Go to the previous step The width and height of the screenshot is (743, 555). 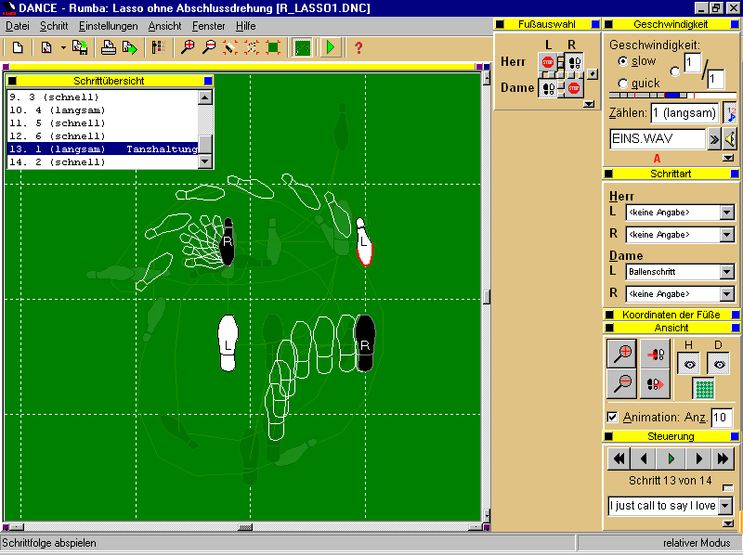click(x=644, y=458)
